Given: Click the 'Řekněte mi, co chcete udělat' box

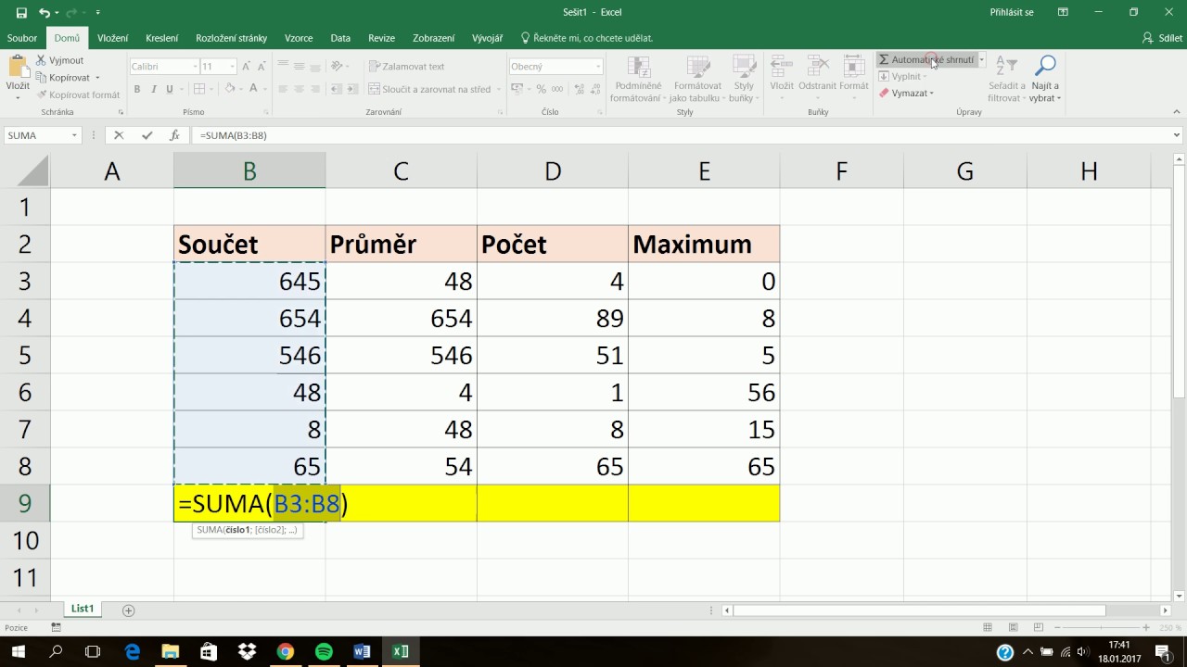Looking at the screenshot, I should coord(587,38).
